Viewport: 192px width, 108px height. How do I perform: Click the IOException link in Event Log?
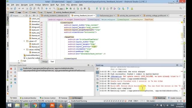click(x=116, y=76)
